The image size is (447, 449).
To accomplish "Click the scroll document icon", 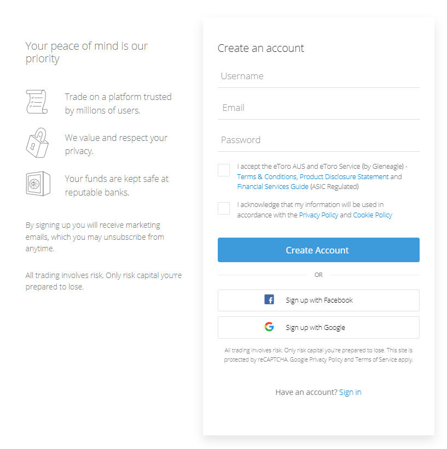I will tap(37, 102).
